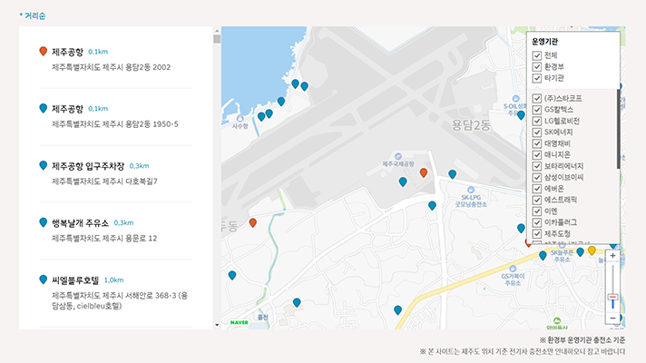This screenshot has width=646, height=363.
Task: Select the blue marker above SK-LPG 충전소
Action: pyautogui.click(x=453, y=174)
